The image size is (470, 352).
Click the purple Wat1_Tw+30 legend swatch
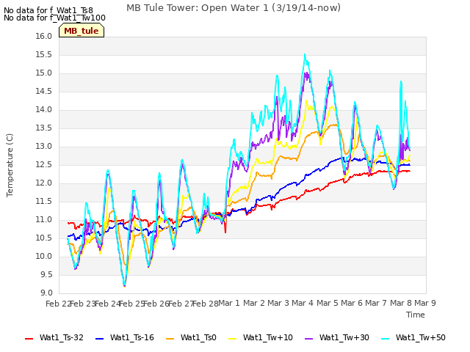(x=308, y=339)
